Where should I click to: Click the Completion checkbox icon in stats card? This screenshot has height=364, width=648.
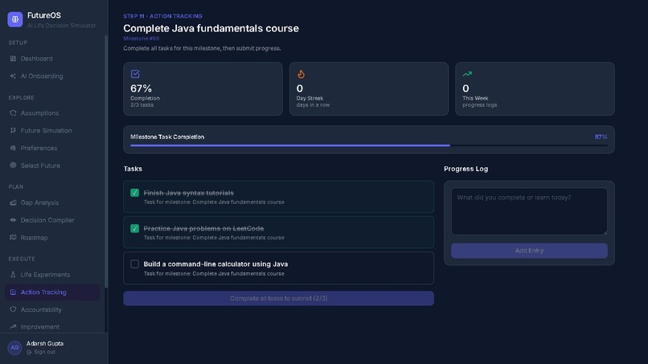135,74
